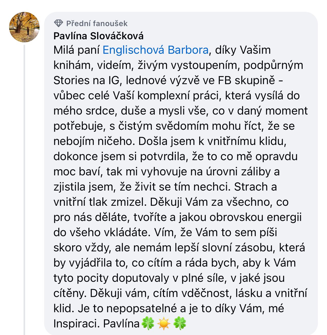
Task: Click the word "nepopsatelné" in the comment
Action: click(141, 308)
